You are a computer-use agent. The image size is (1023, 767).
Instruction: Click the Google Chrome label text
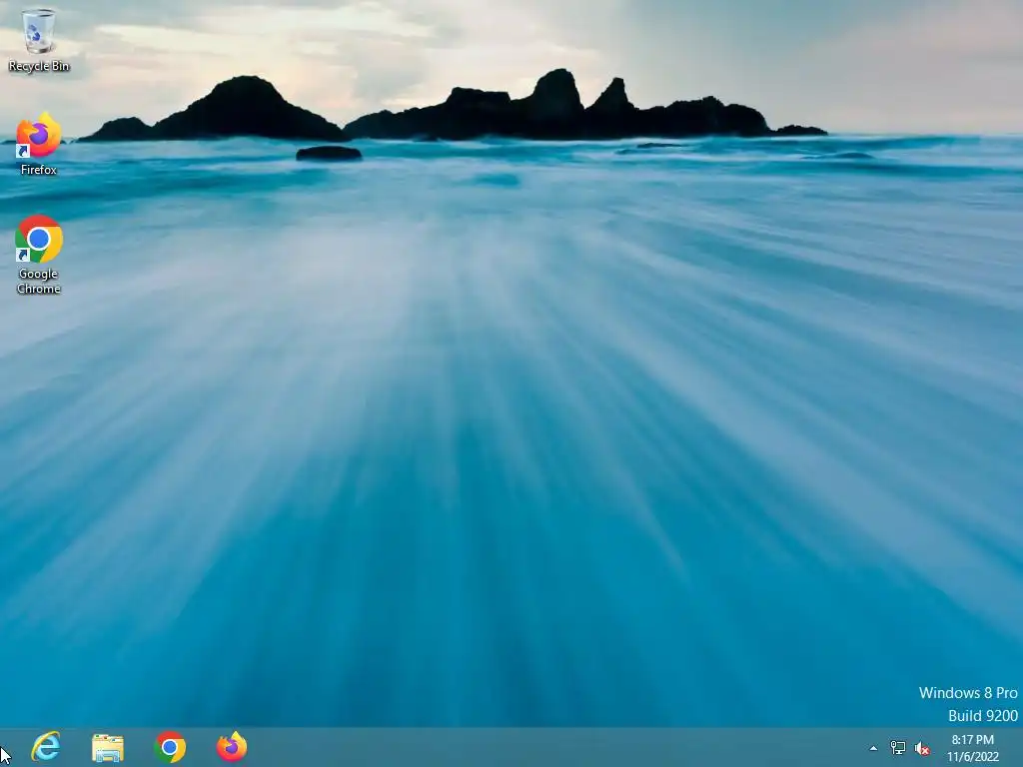pyautogui.click(x=39, y=281)
